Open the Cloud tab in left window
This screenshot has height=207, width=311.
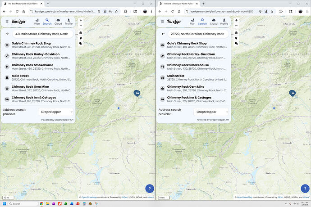(x=58, y=22)
